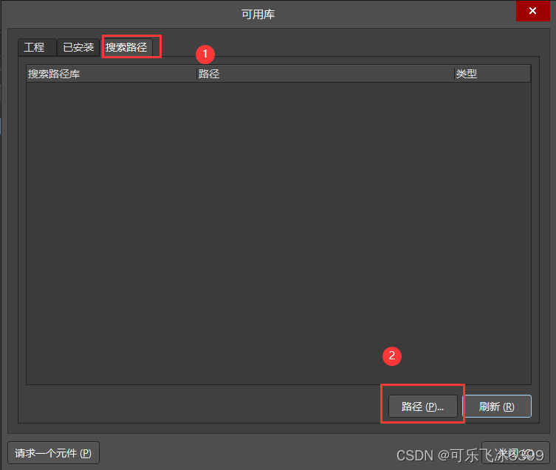Click the 请求一个元件(P) button
Image resolution: width=556 pixels, height=470 pixels.
pos(53,453)
